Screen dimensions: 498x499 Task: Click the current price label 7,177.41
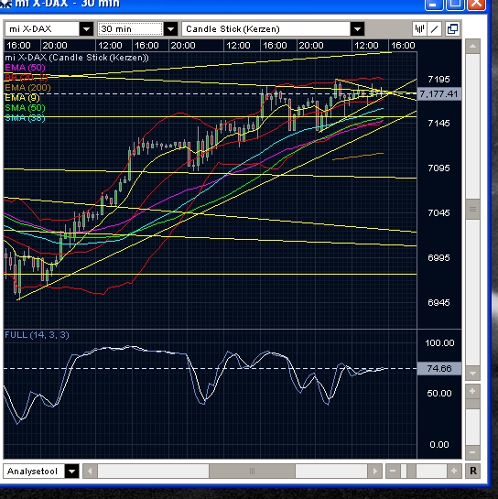(x=439, y=94)
